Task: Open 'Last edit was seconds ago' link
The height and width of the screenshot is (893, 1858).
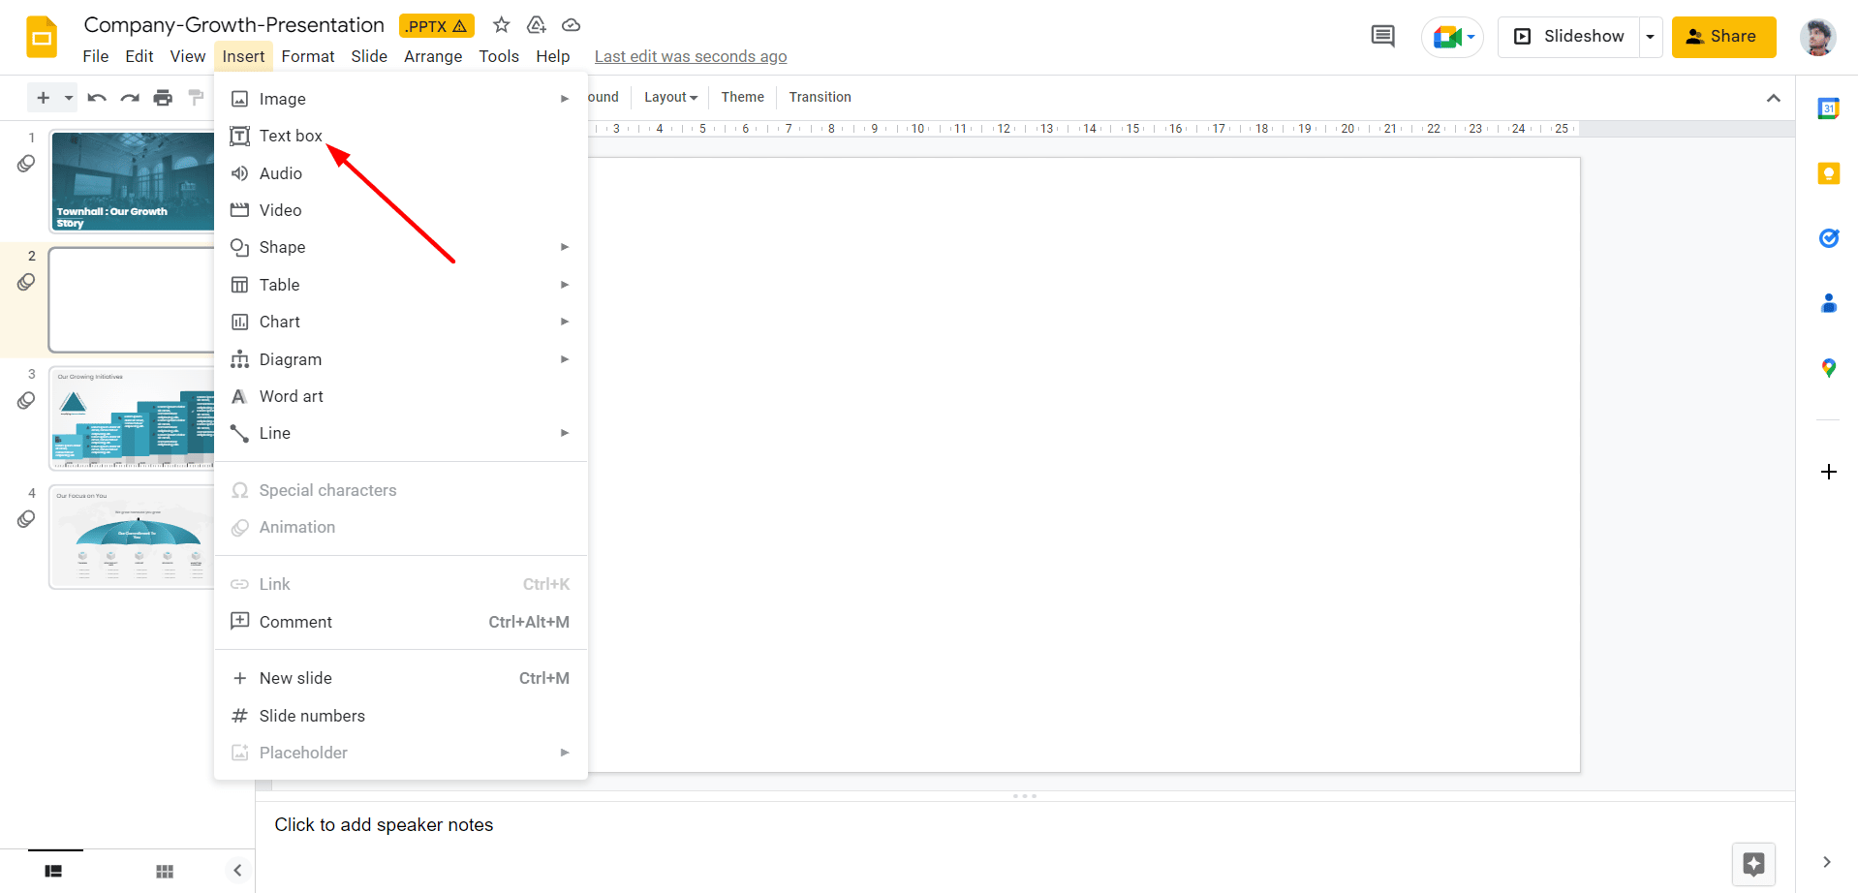Action: point(690,56)
